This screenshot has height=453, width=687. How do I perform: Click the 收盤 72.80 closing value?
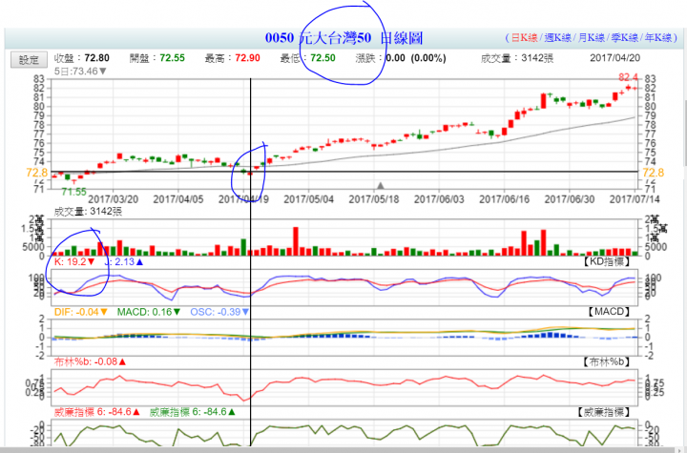[x=81, y=58]
